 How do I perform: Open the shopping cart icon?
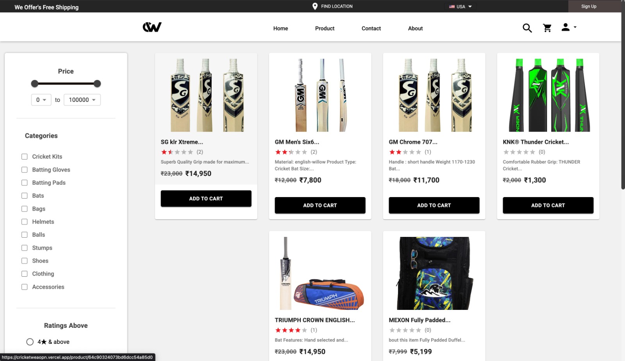tap(547, 28)
